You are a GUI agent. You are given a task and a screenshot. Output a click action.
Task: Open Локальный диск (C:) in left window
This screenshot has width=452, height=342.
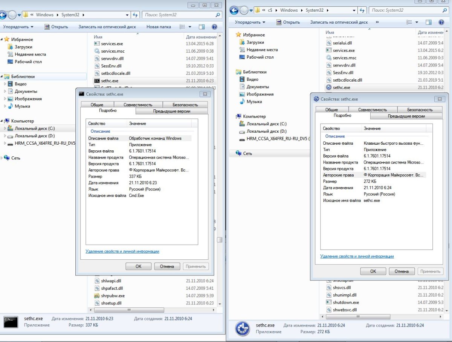[35, 129]
